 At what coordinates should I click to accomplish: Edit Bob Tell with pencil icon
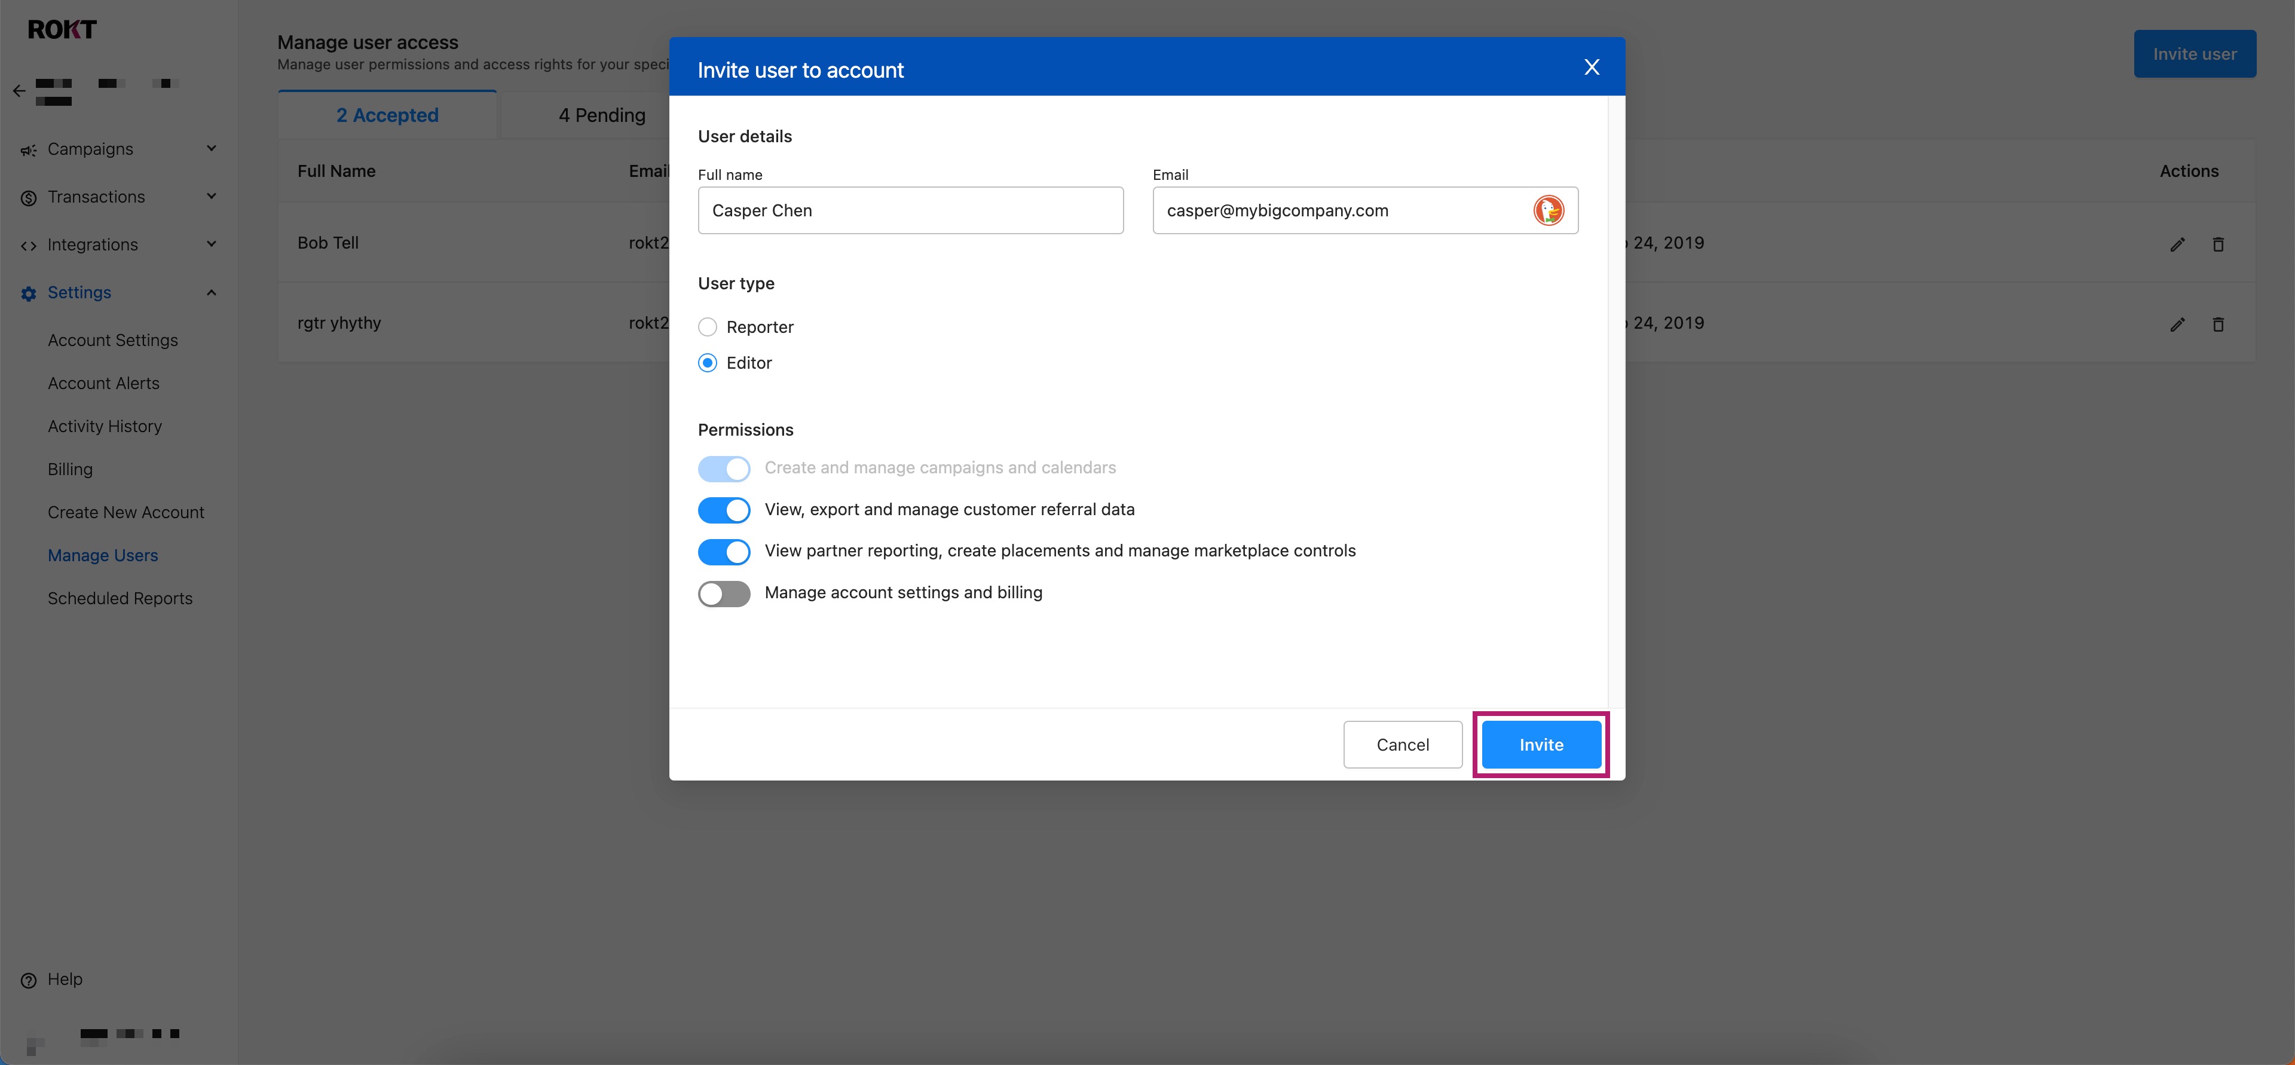[x=2177, y=244]
